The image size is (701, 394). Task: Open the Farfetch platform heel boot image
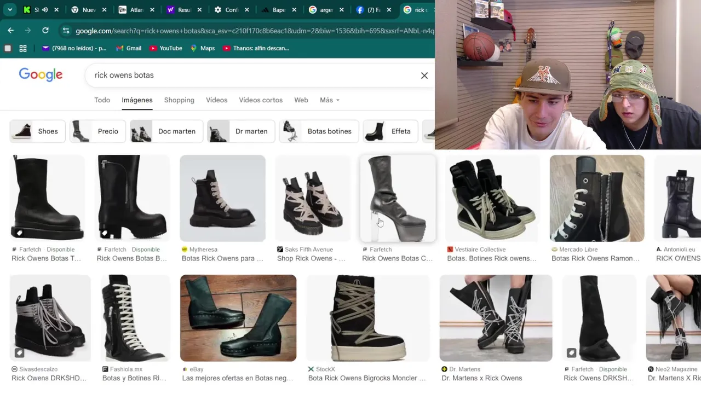398,198
